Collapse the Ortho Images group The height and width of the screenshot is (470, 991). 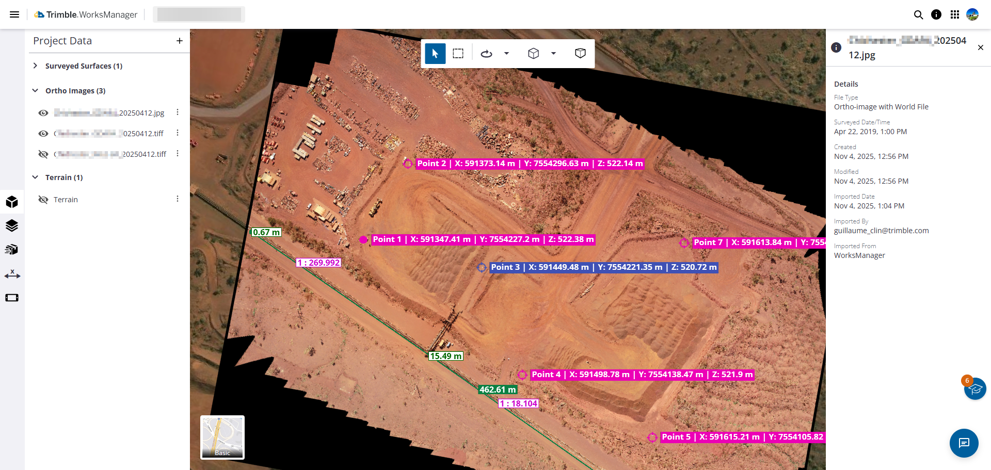[35, 90]
